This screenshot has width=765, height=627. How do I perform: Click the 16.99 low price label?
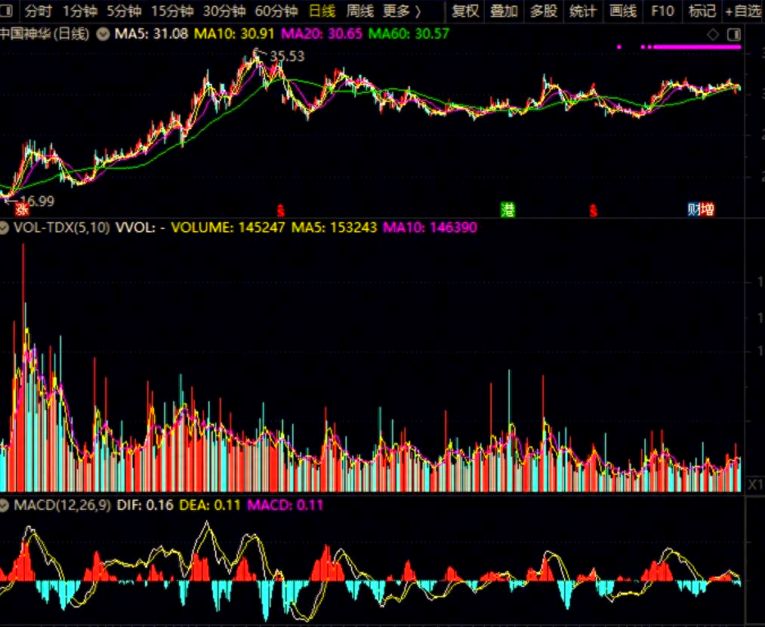[x=37, y=201]
